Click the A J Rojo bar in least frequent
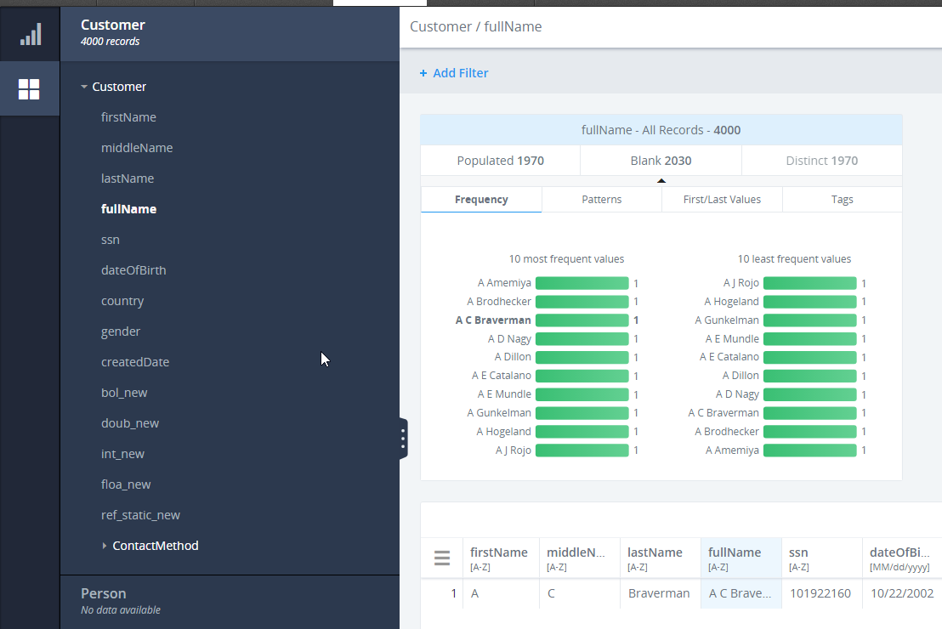Screen dimensions: 942x629 coord(810,283)
